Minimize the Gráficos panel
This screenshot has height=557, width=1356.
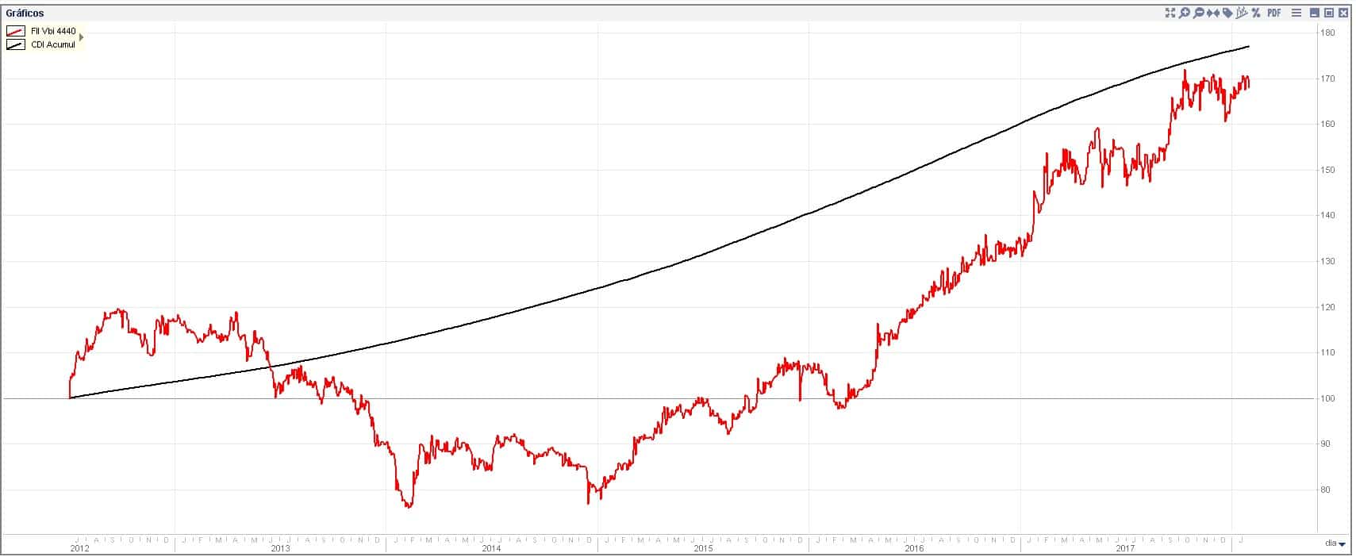pos(1315,13)
